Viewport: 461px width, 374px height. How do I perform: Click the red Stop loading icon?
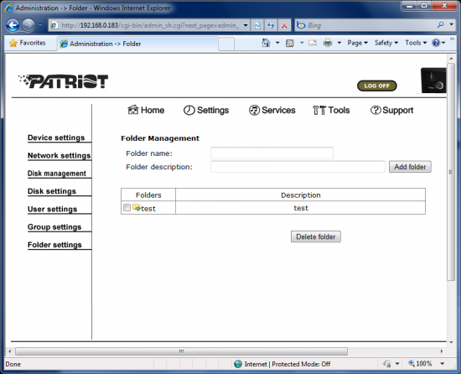[284, 26]
